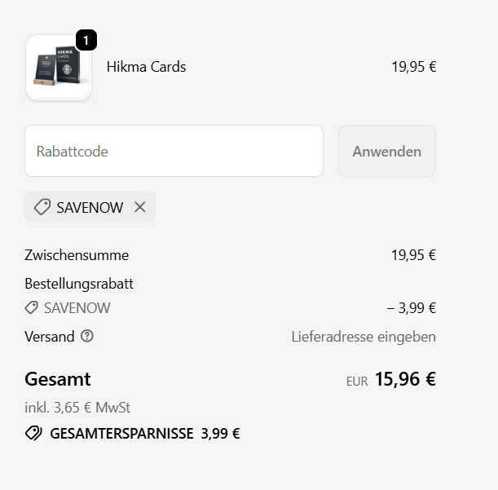
Task: Click the inkl. 3,65 € MwSt tax note
Action: coord(77,408)
